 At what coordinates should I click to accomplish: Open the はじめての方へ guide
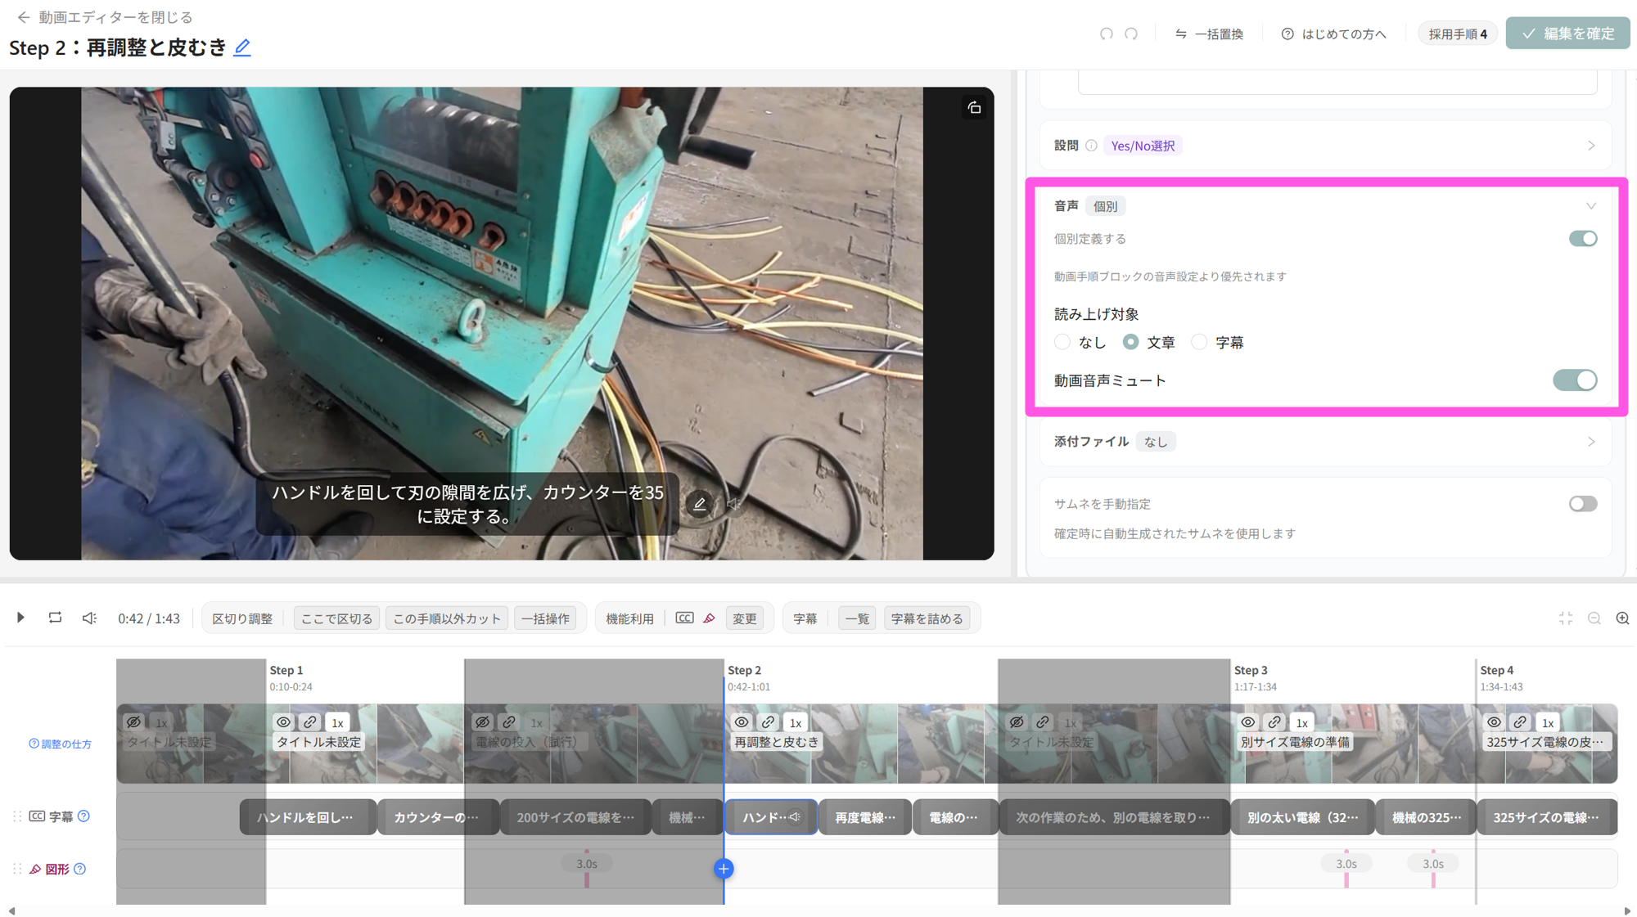point(1334,34)
